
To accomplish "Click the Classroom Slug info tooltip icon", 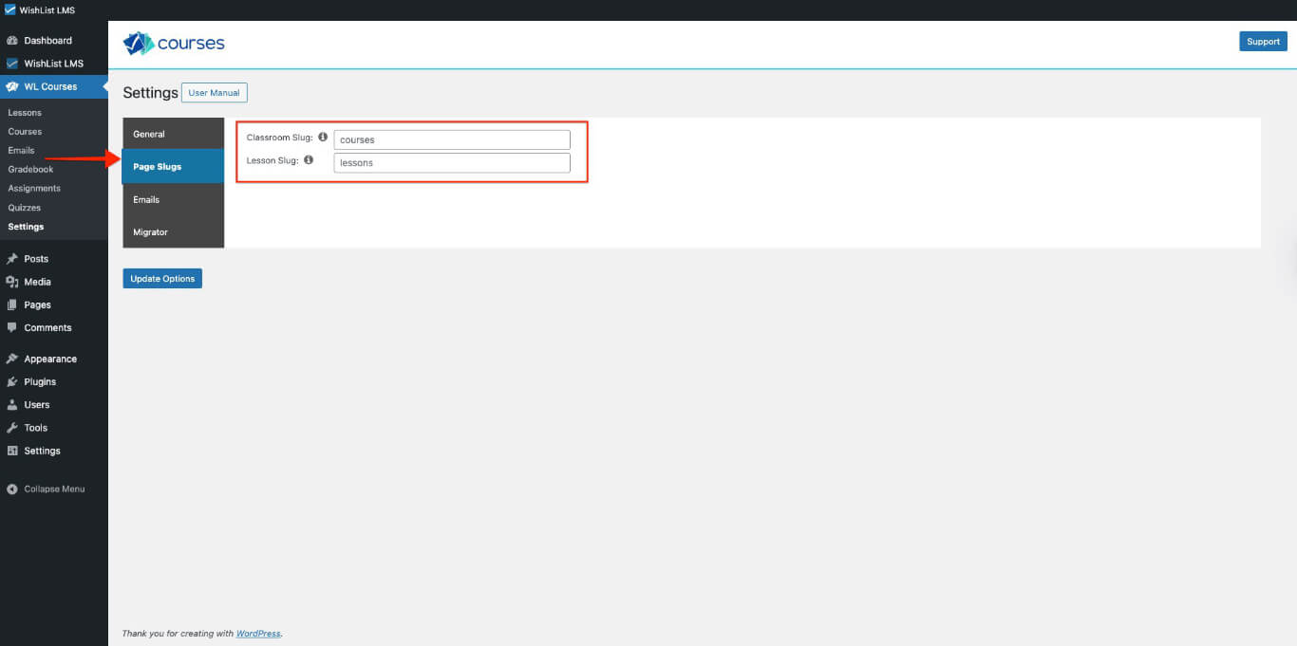I will (x=323, y=137).
